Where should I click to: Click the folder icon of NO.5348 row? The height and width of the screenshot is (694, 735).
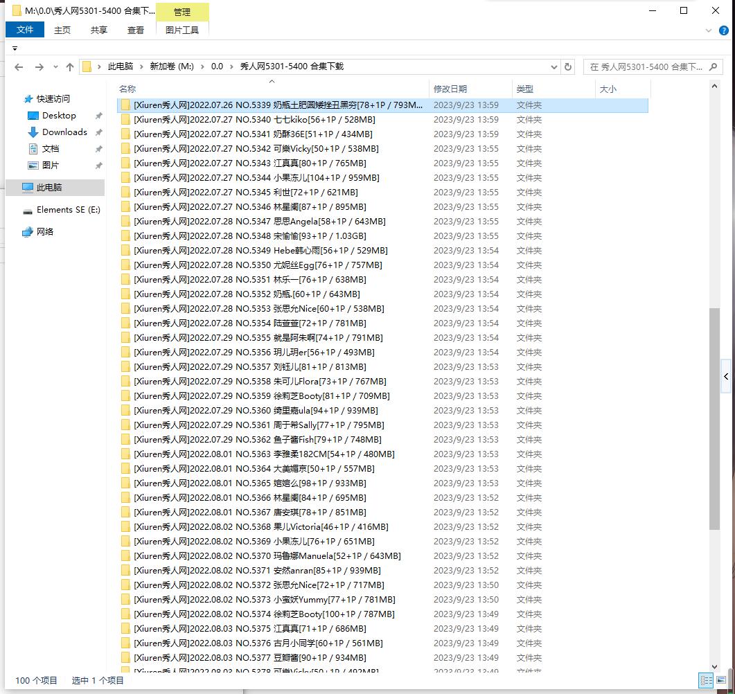pos(125,235)
